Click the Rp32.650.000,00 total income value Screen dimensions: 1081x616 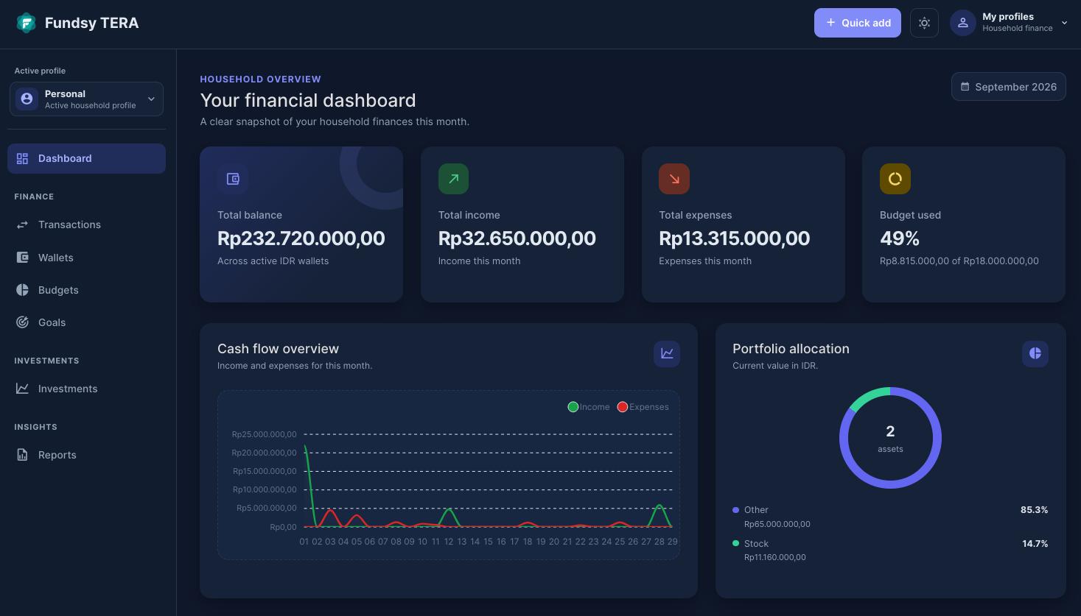point(517,238)
